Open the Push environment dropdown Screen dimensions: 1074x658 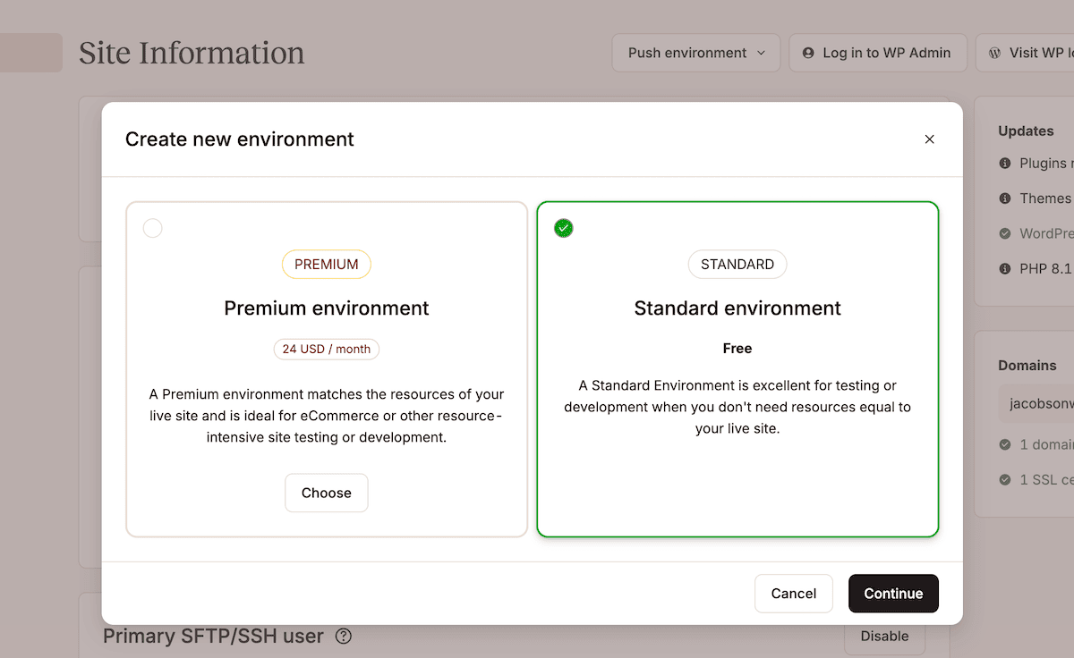(696, 53)
